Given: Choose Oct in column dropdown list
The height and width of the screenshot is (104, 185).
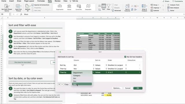Looking at the screenshot, I should pos(82,78).
